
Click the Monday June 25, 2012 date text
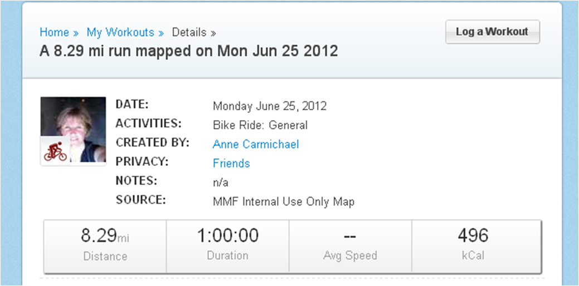tap(270, 106)
